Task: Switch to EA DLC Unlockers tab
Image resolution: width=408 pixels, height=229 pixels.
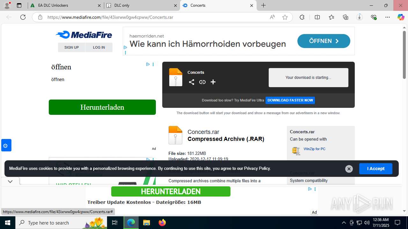Action: click(x=66, y=5)
